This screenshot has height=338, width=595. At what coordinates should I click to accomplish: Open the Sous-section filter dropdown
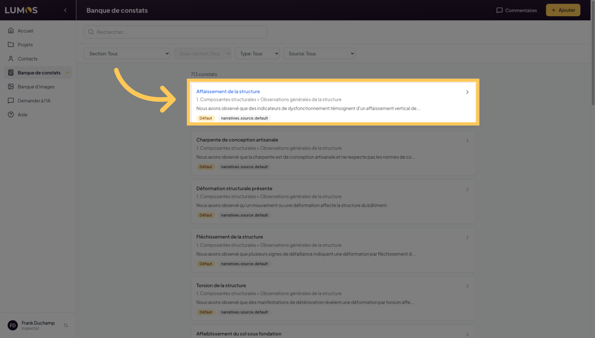tap(202, 54)
